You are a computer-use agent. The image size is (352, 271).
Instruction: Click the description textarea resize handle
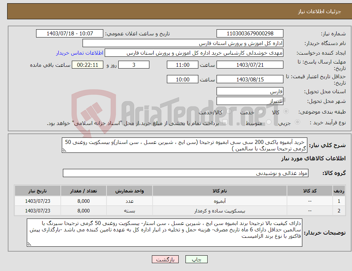click(x=64, y=150)
